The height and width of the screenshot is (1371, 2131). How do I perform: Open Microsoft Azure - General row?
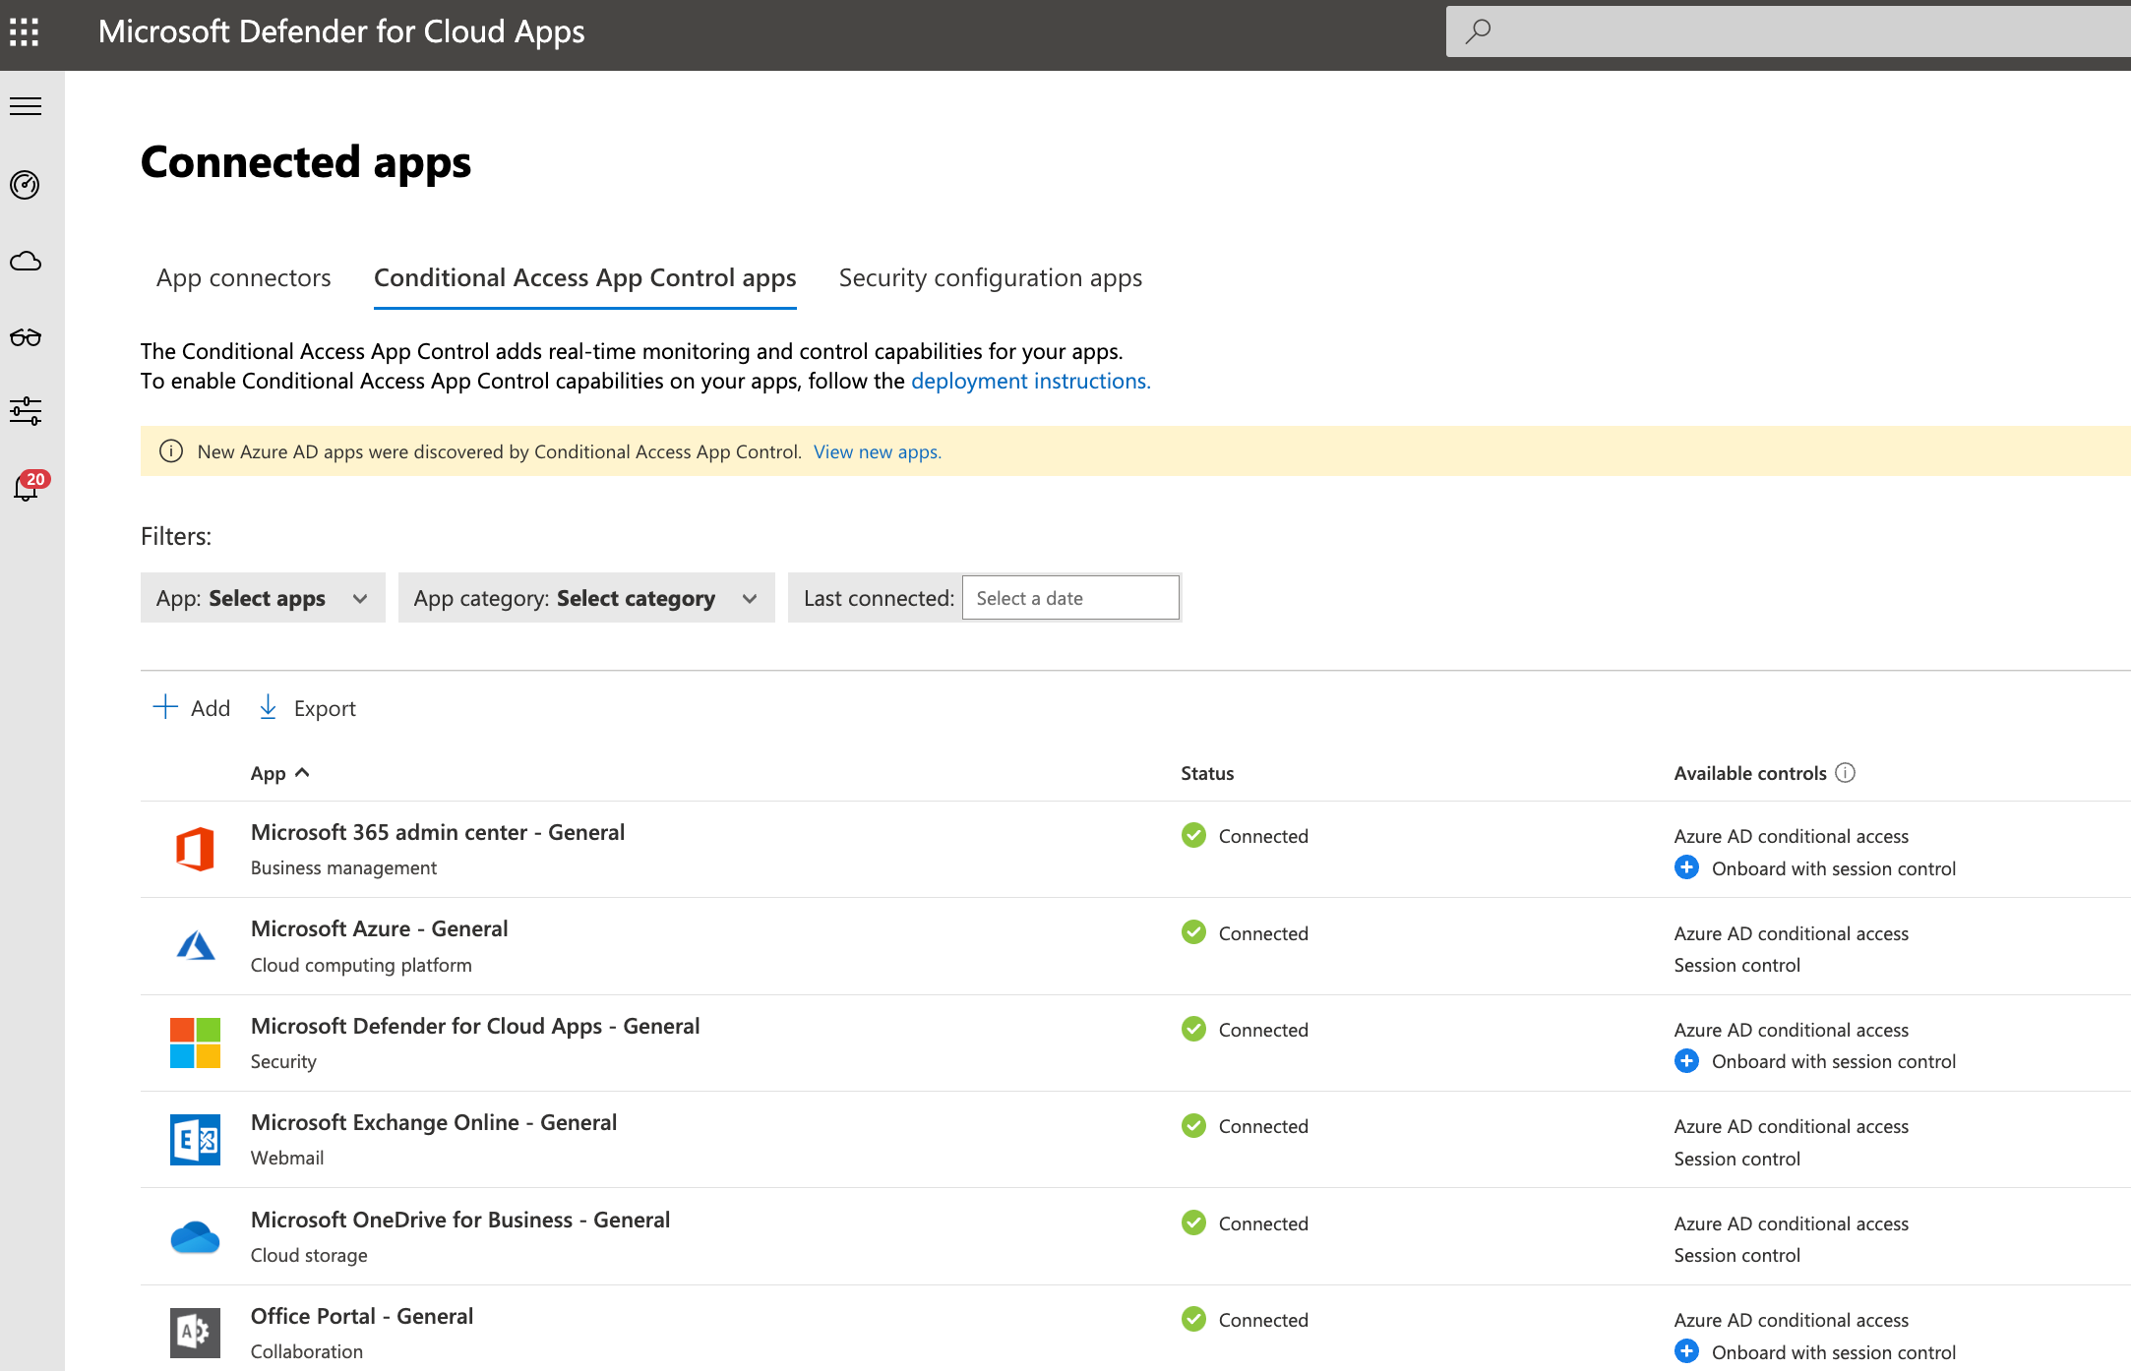1135,946
